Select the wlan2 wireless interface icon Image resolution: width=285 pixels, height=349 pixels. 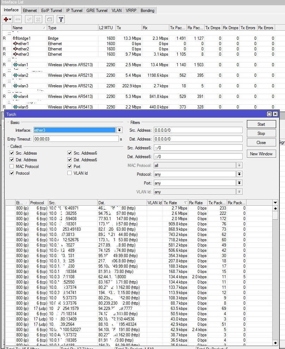(x=15, y=75)
